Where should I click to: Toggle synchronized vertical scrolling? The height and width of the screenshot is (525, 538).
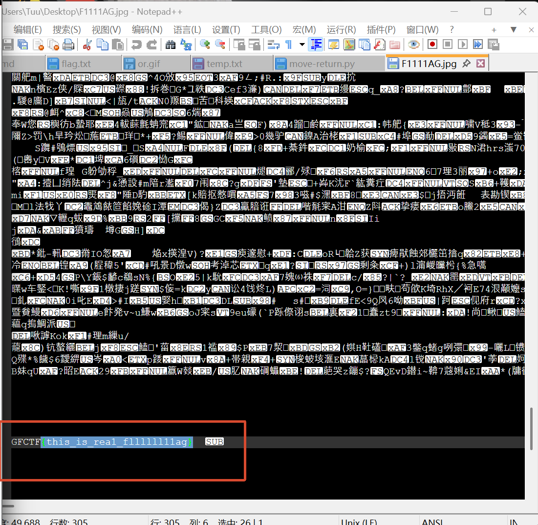239,45
